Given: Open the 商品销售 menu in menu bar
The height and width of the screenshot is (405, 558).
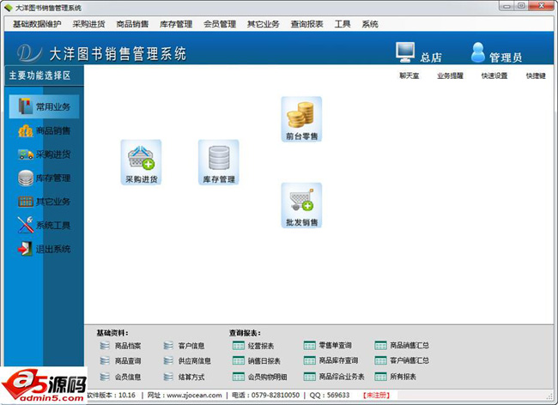Looking at the screenshot, I should [132, 24].
